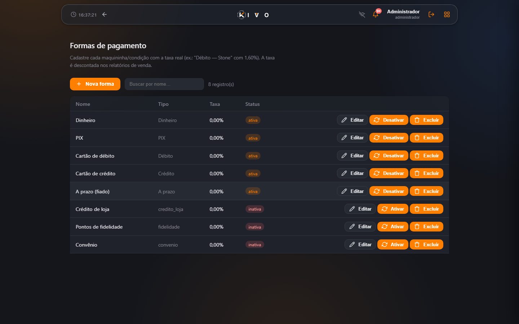Edit the Pontos de fidelidade row
Screen dimensions: 519x324
click(x=360, y=226)
